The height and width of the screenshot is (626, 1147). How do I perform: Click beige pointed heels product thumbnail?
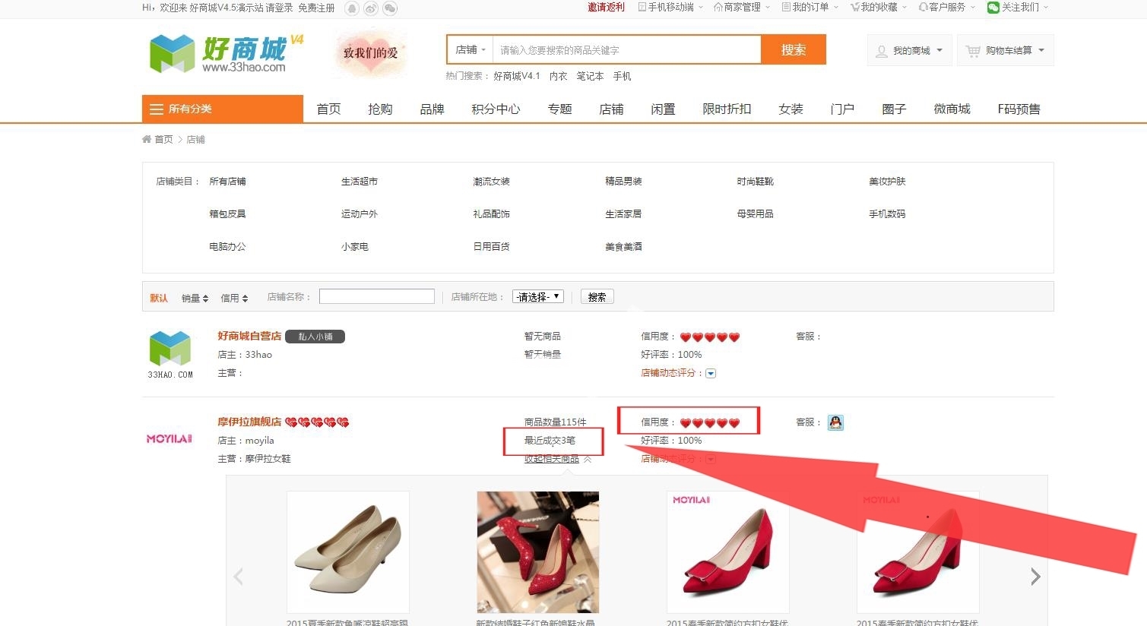348,552
